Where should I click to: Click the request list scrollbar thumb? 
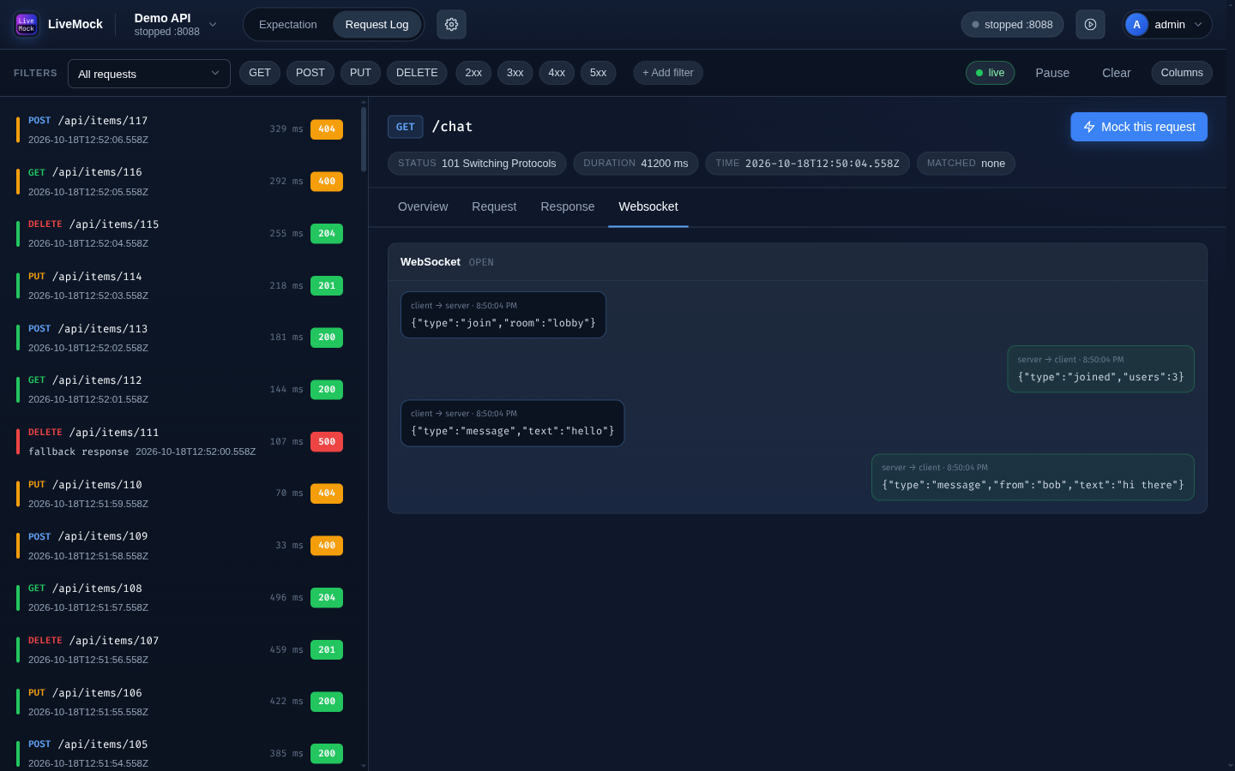364,139
